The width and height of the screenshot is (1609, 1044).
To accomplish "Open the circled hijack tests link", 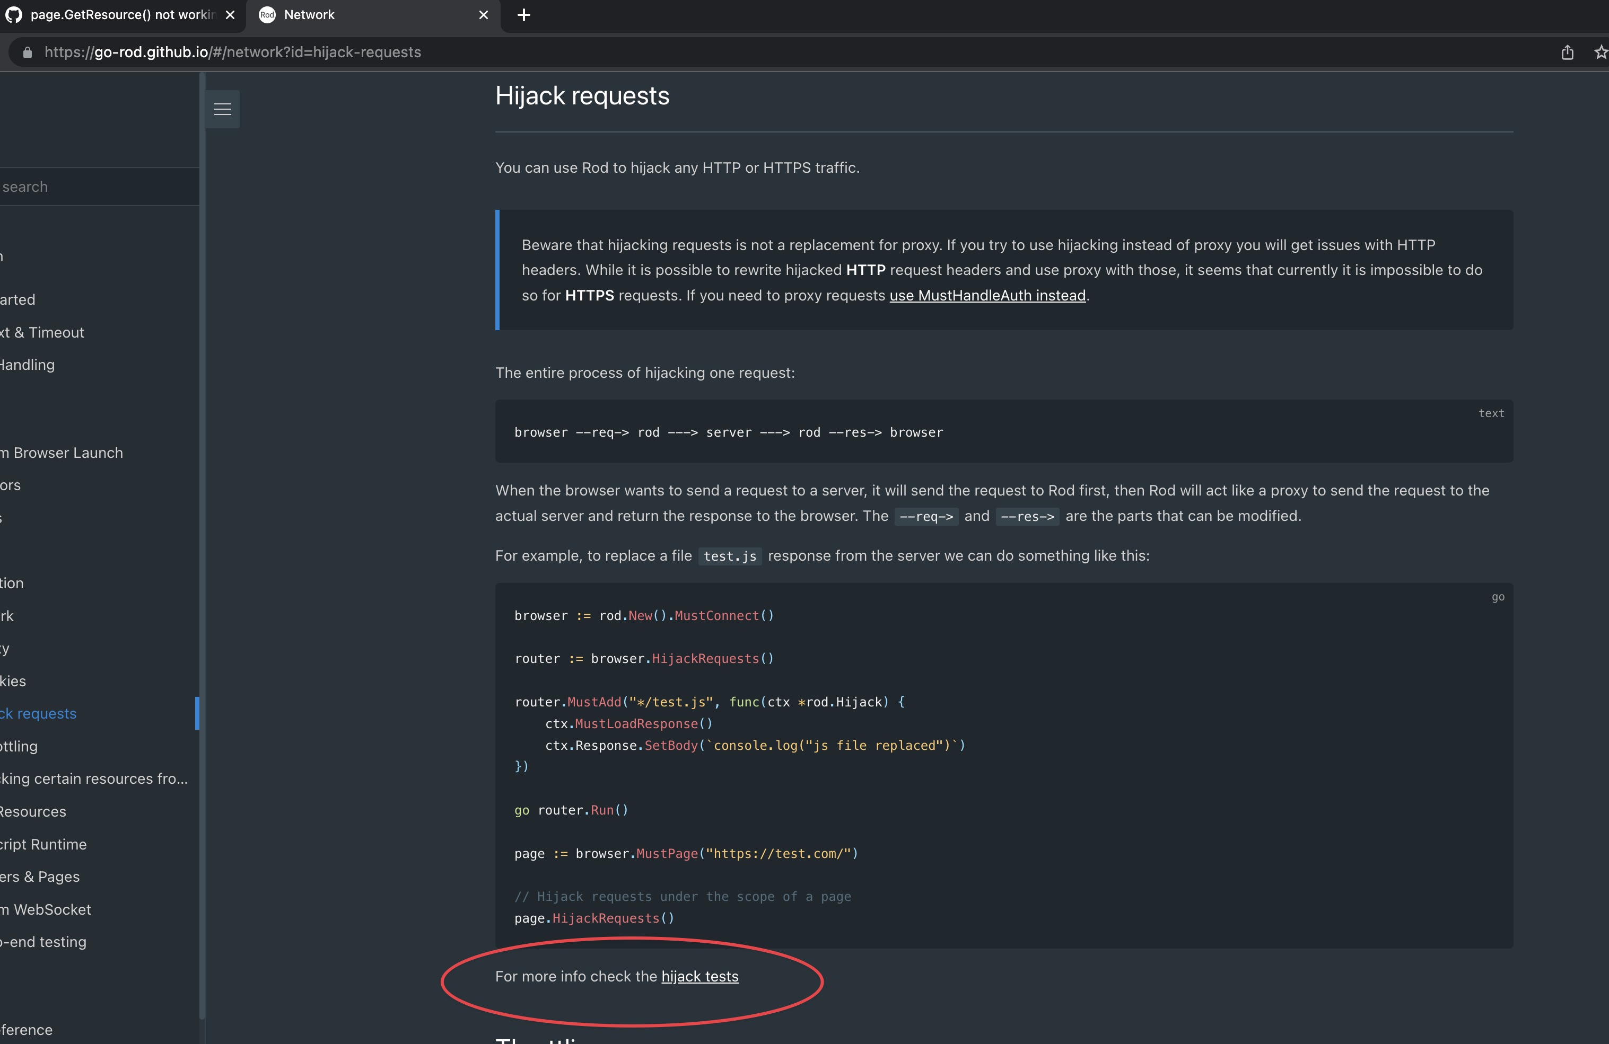I will (699, 976).
